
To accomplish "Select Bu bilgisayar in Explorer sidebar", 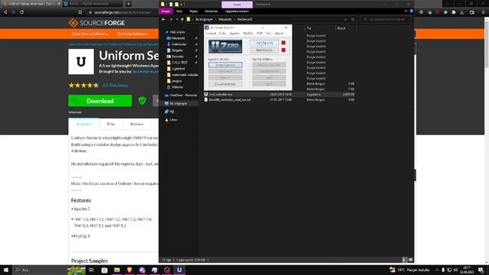I will [x=178, y=103].
